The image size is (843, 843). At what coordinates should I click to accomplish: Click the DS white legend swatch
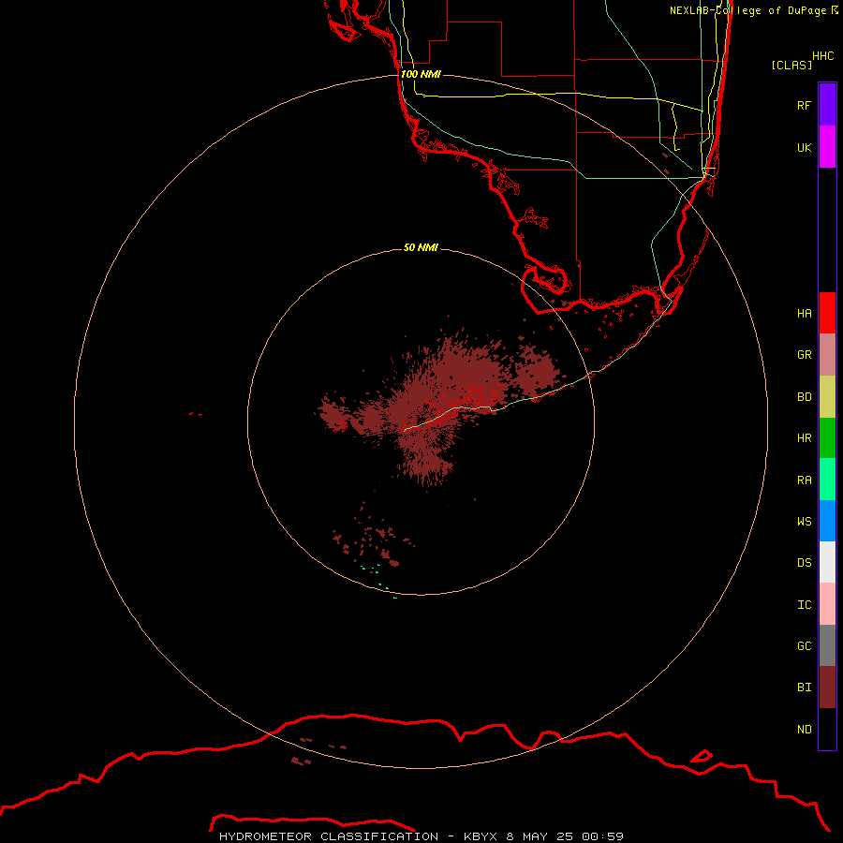pos(827,562)
